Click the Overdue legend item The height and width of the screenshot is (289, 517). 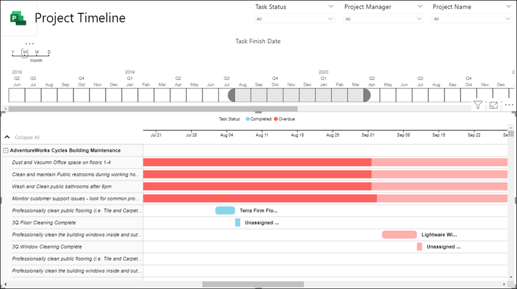284,119
